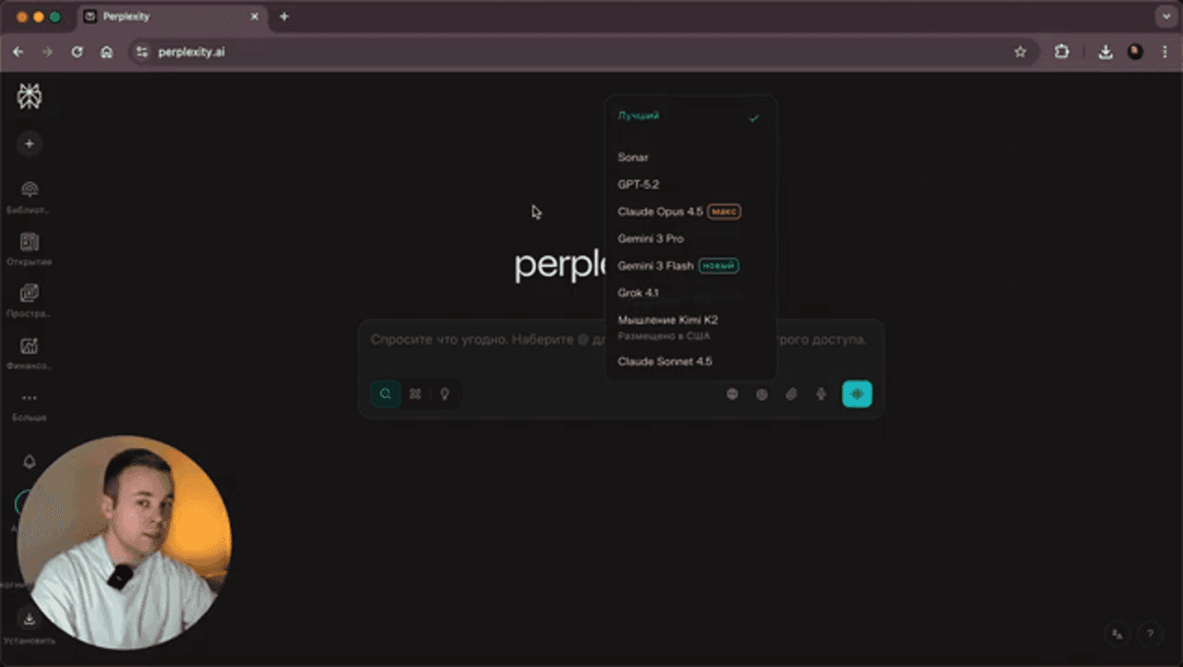Screen dimensions: 1183x667
Task: Select search mode magnifier icon
Action: [x=385, y=394]
